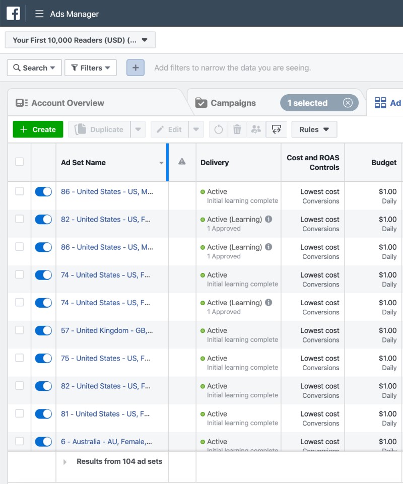Open the 81 - United States - US, F ad set
This screenshot has width=403, height=484.
[x=105, y=413]
